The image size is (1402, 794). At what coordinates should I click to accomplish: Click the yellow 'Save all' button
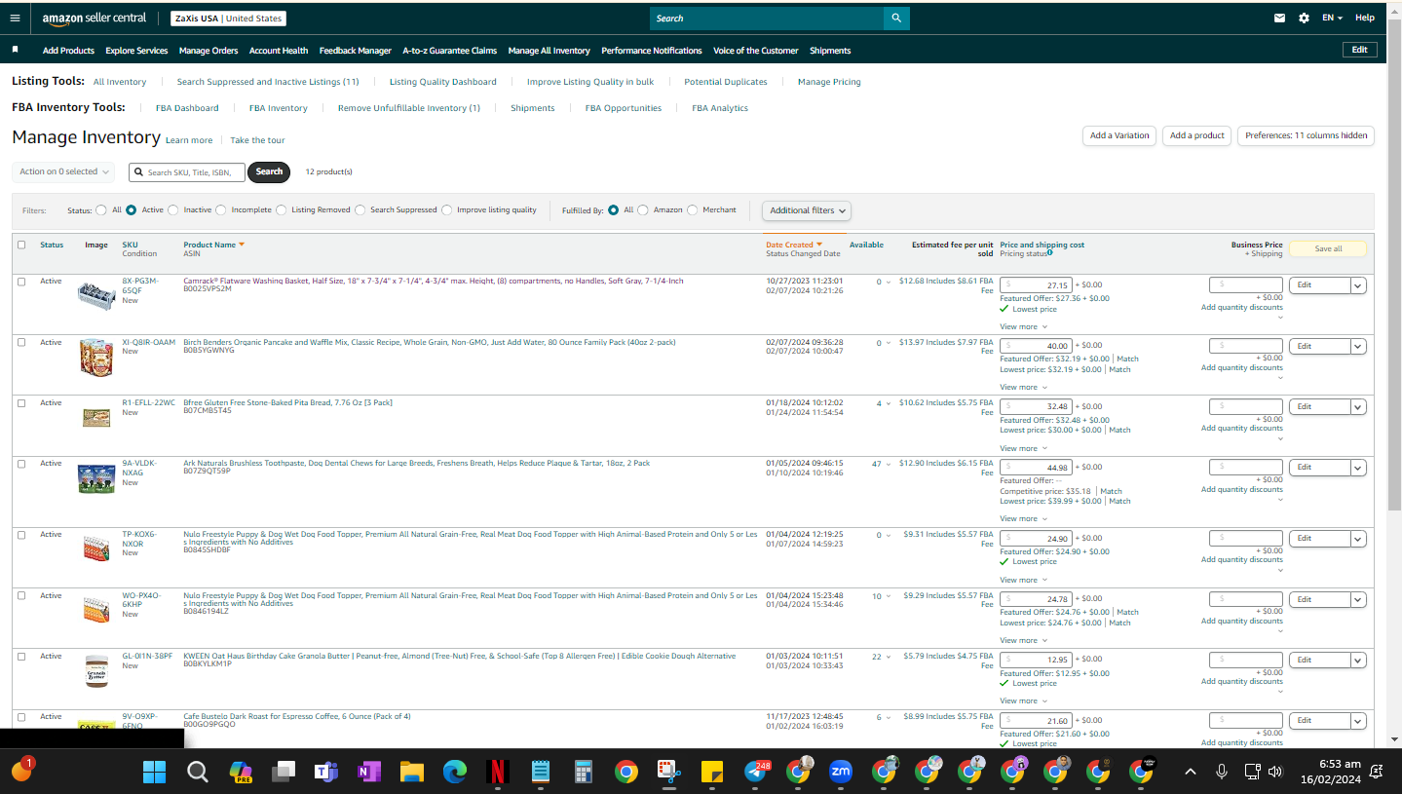click(x=1328, y=248)
